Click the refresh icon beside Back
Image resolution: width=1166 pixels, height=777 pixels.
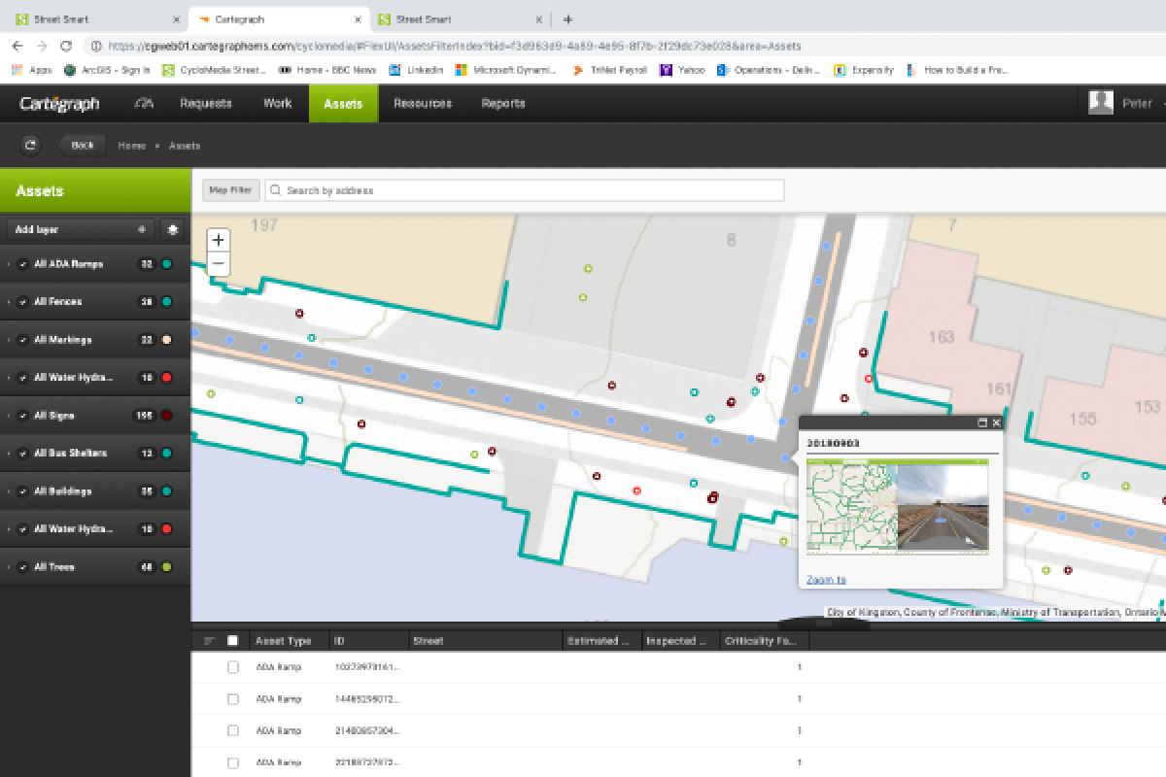coord(30,145)
